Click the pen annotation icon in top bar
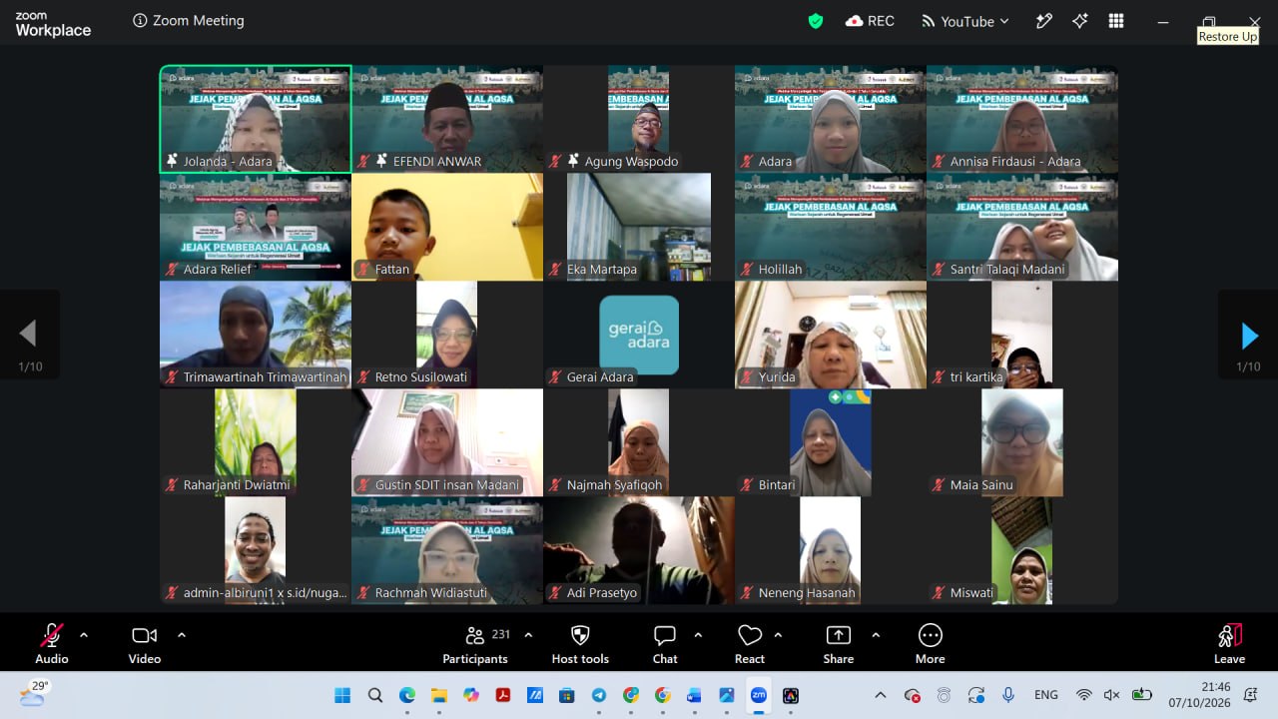1278x719 pixels. (x=1044, y=21)
